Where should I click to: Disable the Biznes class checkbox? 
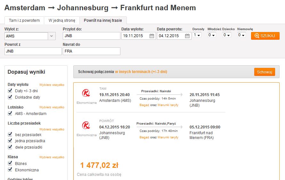10,163
